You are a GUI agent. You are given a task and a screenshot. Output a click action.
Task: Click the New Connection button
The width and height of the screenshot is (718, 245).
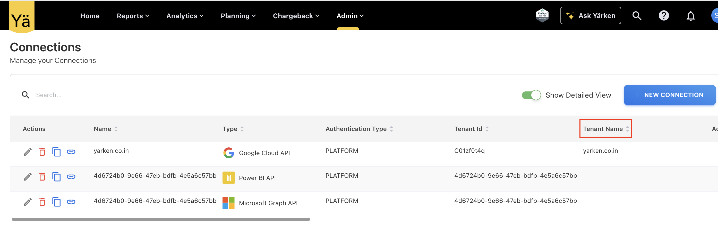(669, 95)
